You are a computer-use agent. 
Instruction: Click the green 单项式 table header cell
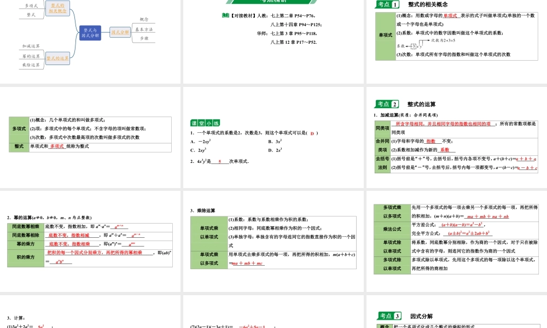pos(386,34)
